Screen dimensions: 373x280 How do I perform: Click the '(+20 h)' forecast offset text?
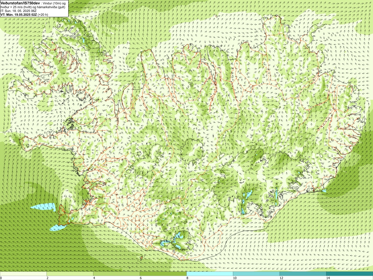click(x=43, y=14)
